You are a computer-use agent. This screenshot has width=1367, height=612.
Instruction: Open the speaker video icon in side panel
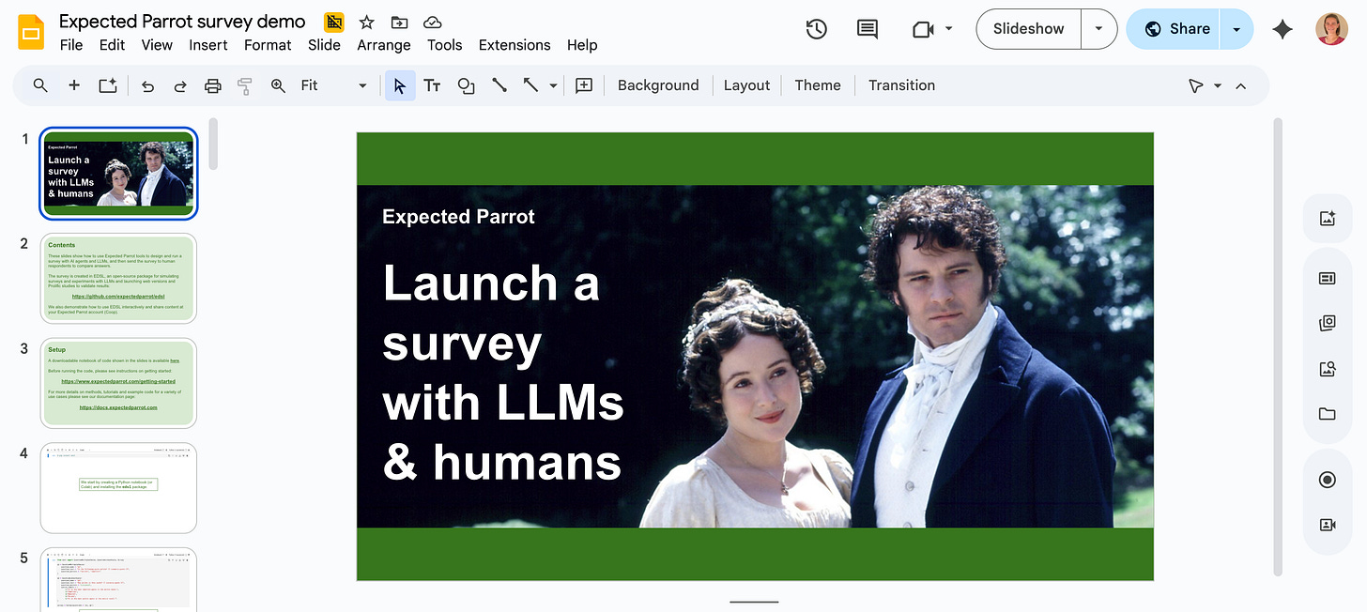[1328, 525]
